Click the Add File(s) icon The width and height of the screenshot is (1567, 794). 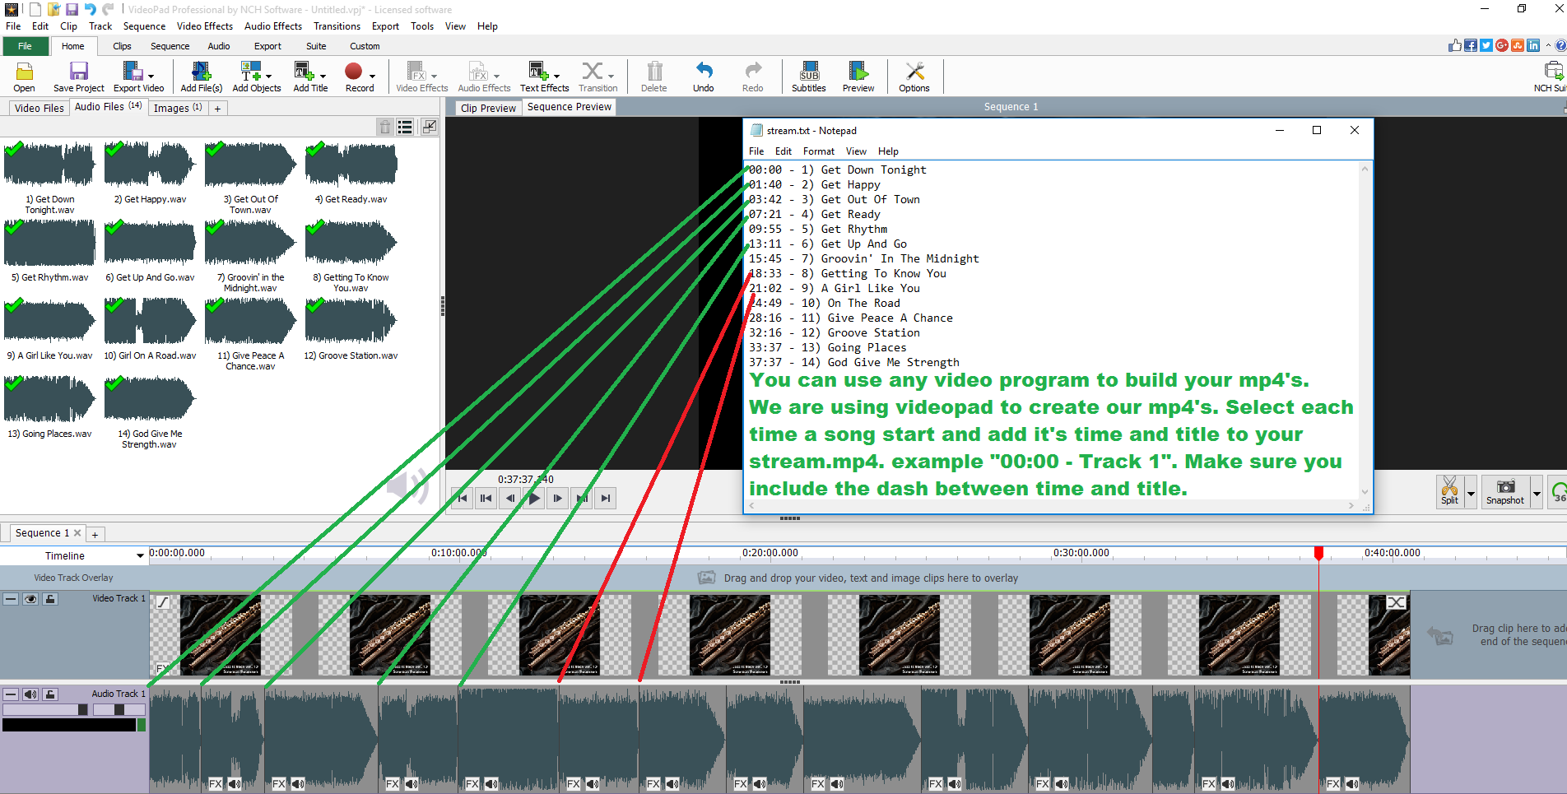click(x=201, y=72)
